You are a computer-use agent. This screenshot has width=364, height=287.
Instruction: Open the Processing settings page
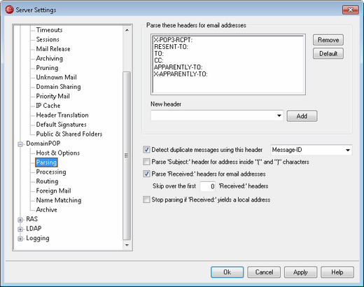51,172
